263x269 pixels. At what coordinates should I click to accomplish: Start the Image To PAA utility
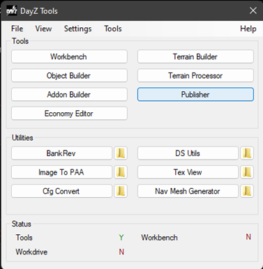coord(62,172)
